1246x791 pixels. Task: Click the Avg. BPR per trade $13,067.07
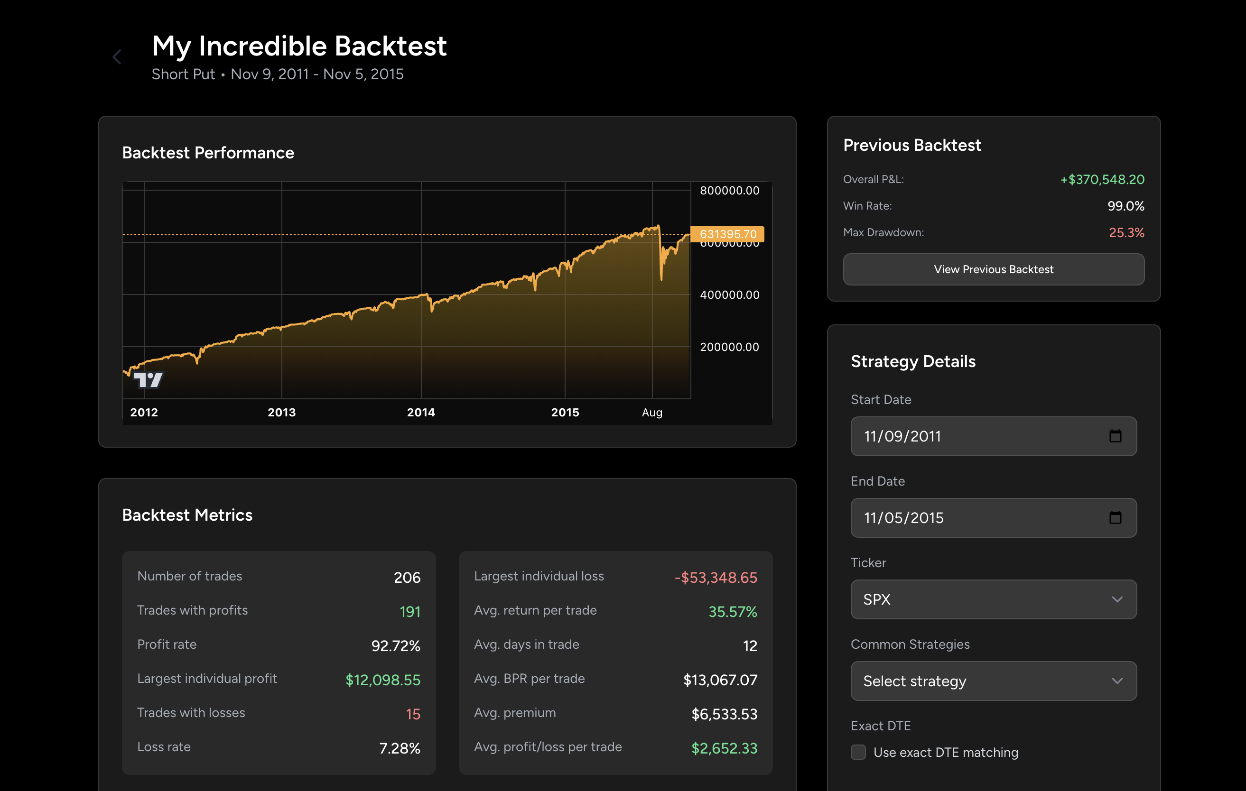(720, 680)
